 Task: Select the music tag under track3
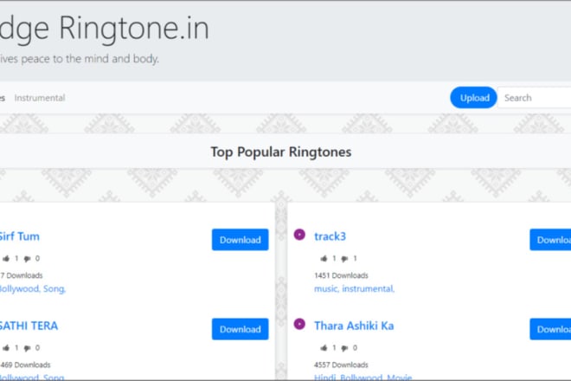pos(327,288)
